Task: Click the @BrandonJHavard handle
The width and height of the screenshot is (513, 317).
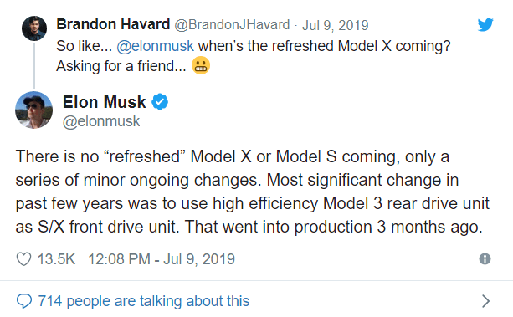Action: (x=232, y=25)
